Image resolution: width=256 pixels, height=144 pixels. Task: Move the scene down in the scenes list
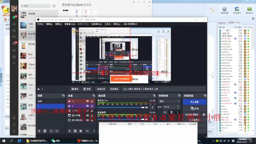coord(57,131)
